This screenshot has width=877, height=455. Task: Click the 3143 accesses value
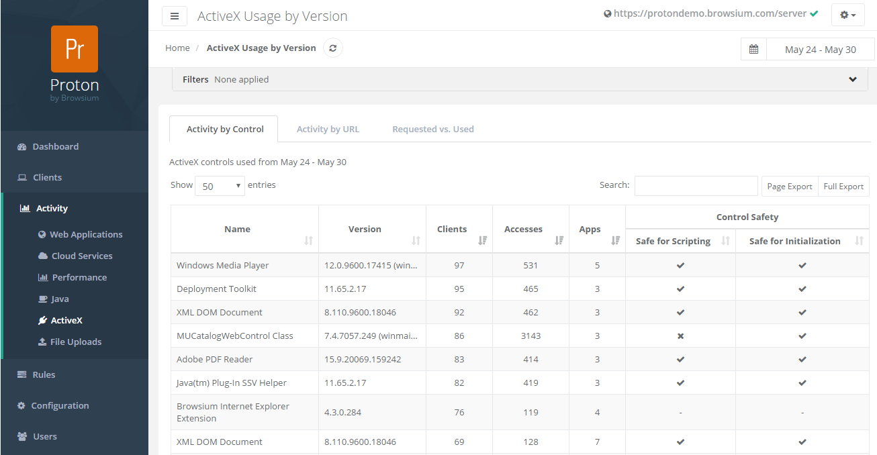(530, 336)
